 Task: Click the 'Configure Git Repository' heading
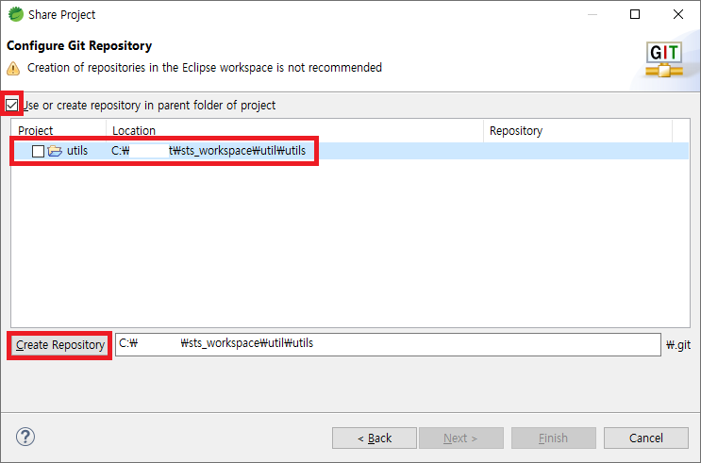(79, 45)
